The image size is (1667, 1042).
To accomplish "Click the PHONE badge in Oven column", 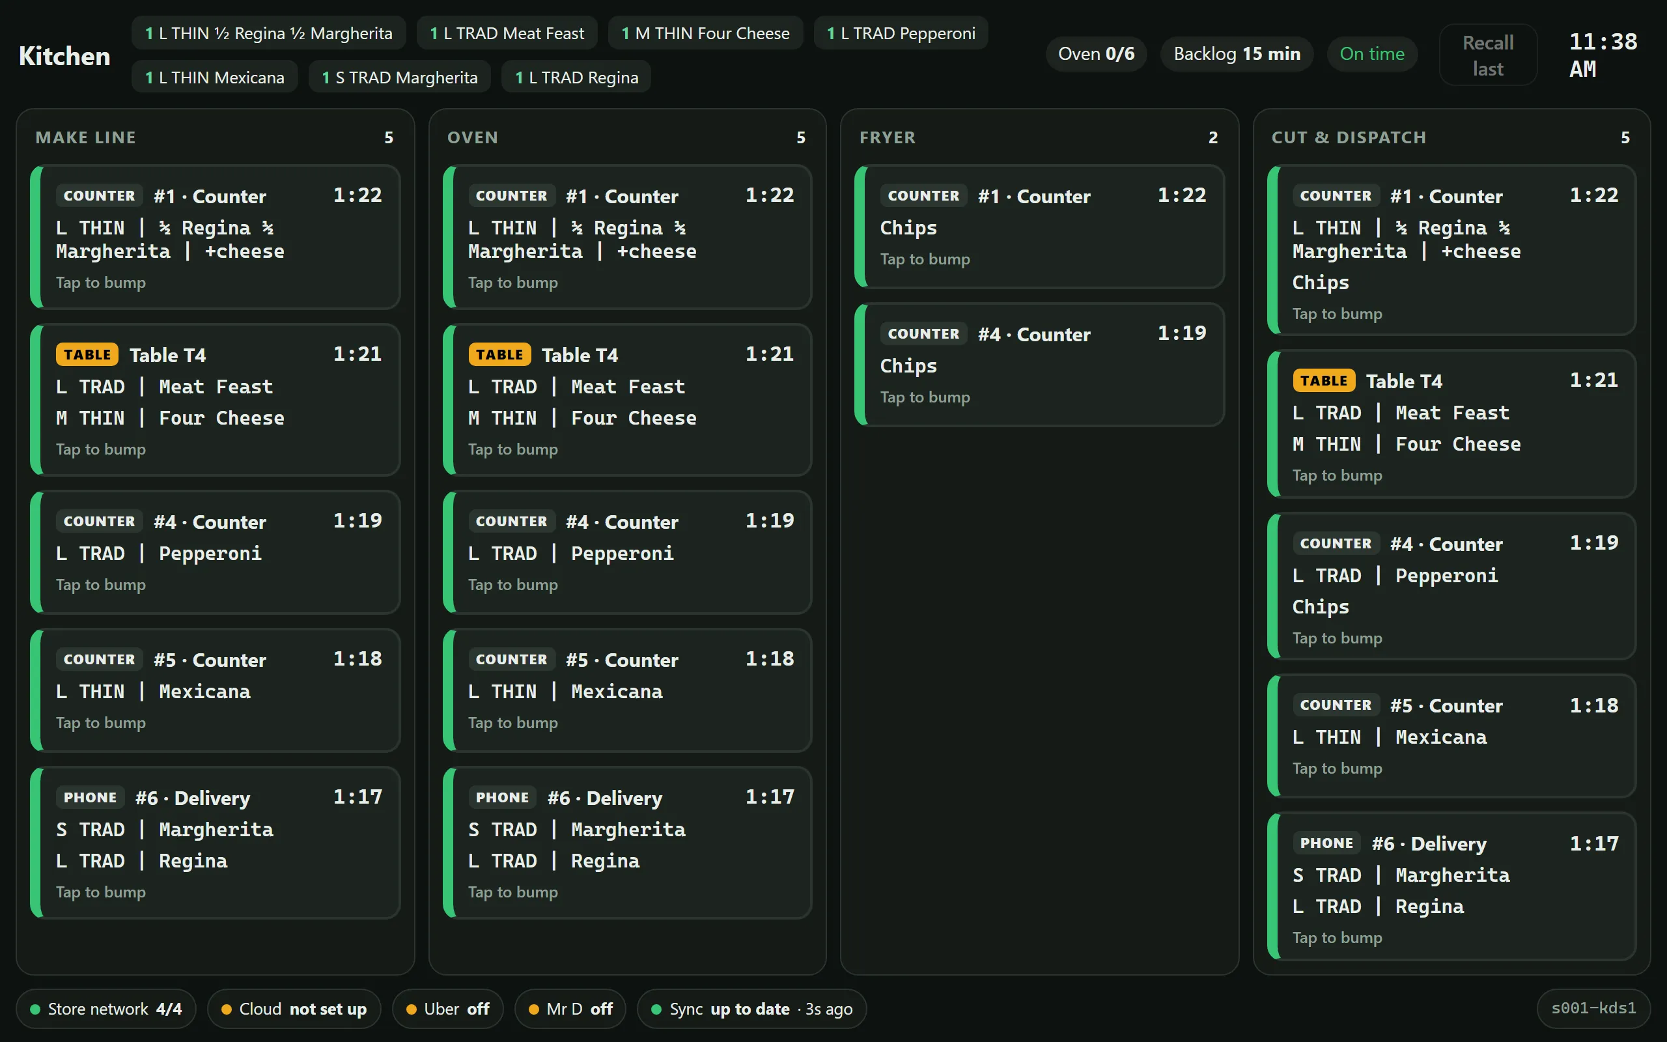I will click(x=502, y=797).
